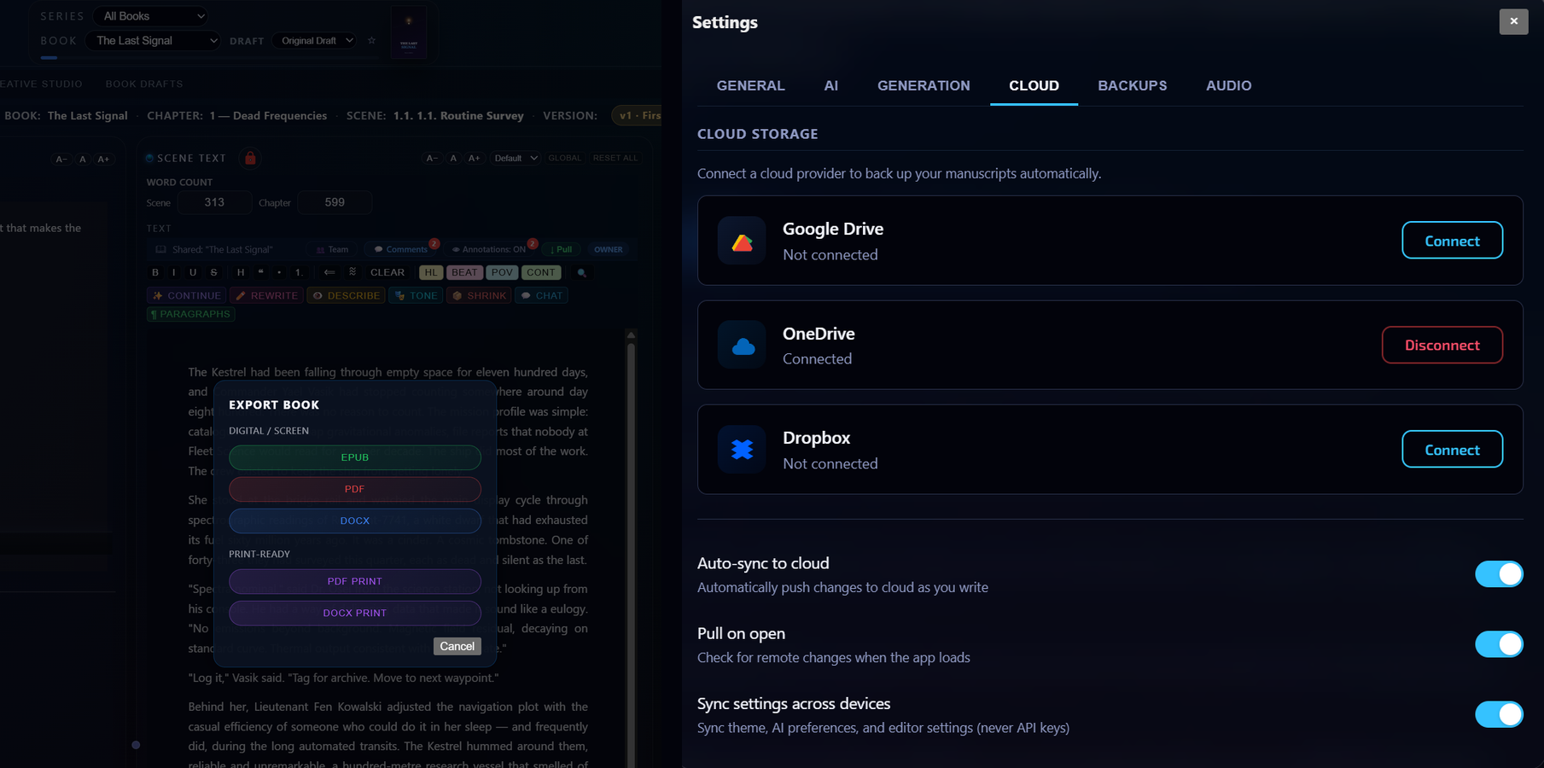Viewport: 1544px width, 768px height.
Task: Switch to the BACKUPS settings tab
Action: (1132, 86)
